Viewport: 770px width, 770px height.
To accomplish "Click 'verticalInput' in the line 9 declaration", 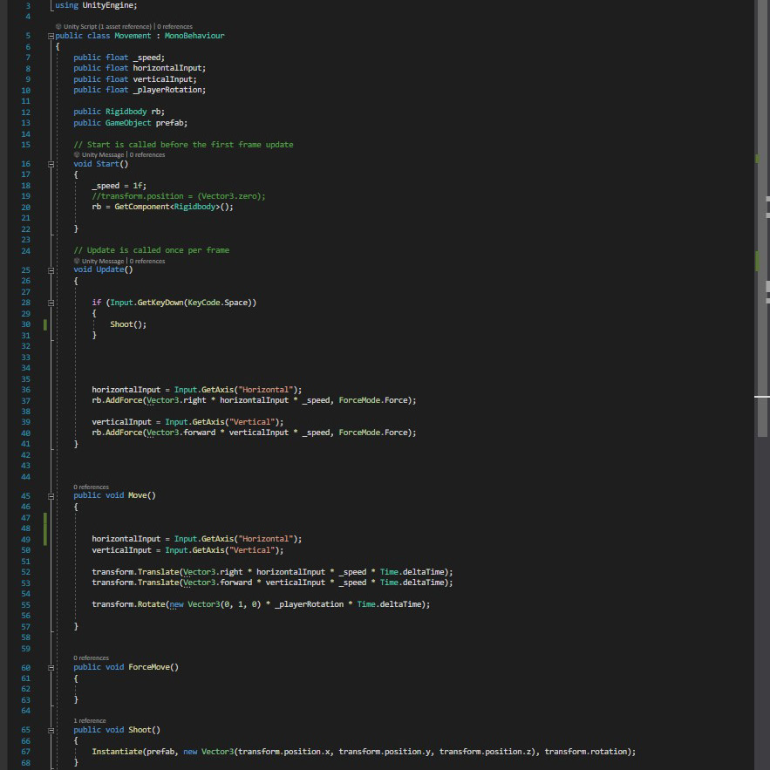I will (x=163, y=79).
